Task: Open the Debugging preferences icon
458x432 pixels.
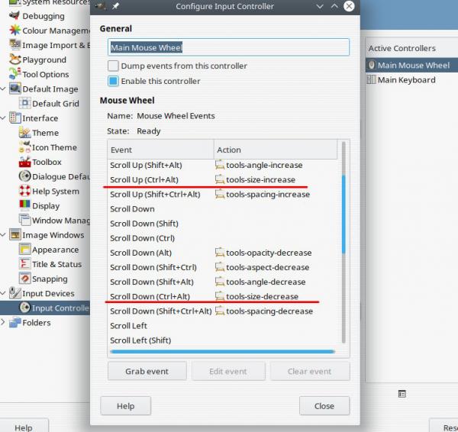Action: click(x=15, y=15)
